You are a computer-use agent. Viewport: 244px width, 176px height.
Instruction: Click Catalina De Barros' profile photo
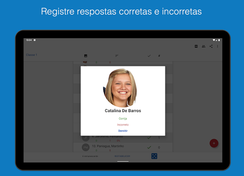[x=120, y=88]
